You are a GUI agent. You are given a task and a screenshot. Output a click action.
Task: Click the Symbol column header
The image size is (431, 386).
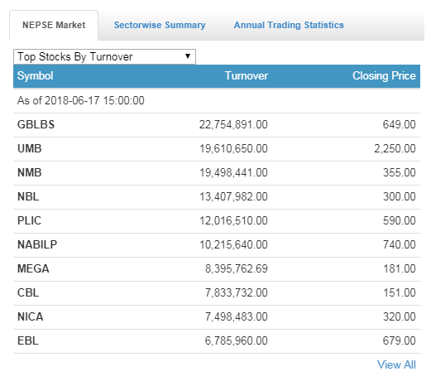(x=35, y=76)
